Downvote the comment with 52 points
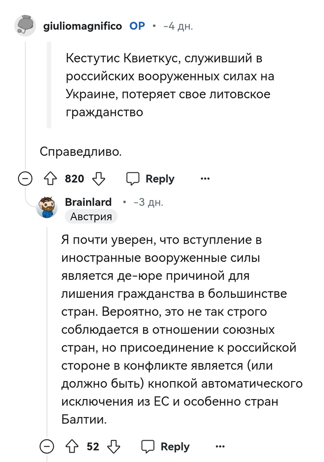324x462 pixels. 114,447
